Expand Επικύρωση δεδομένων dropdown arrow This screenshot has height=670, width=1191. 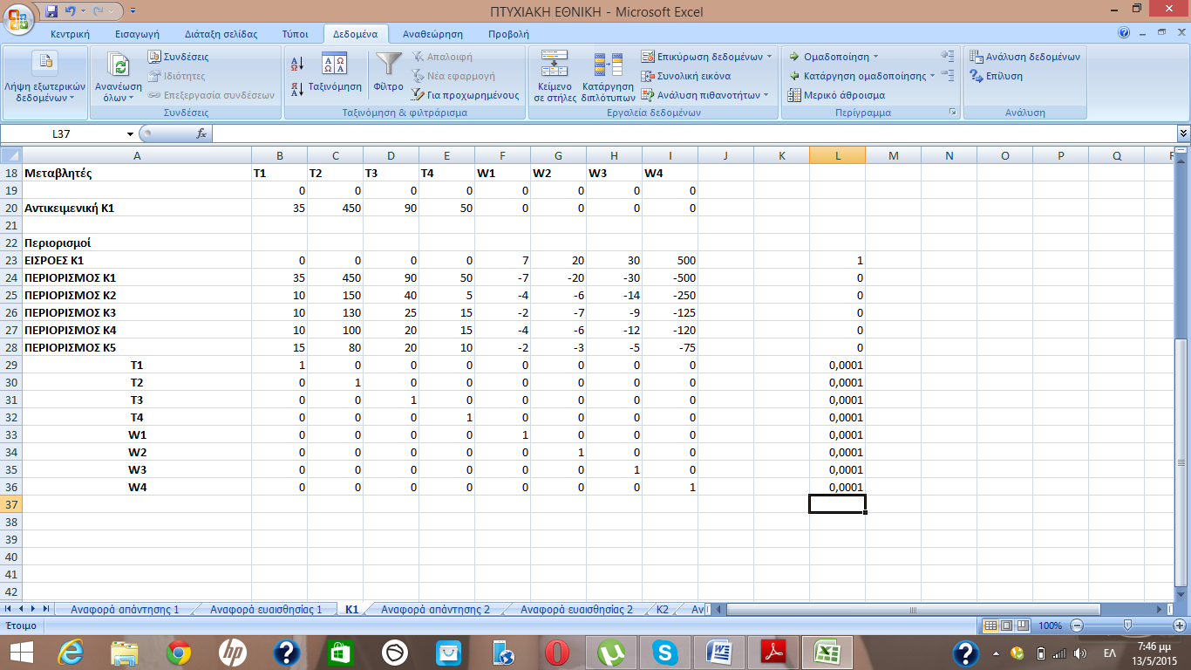[770, 57]
